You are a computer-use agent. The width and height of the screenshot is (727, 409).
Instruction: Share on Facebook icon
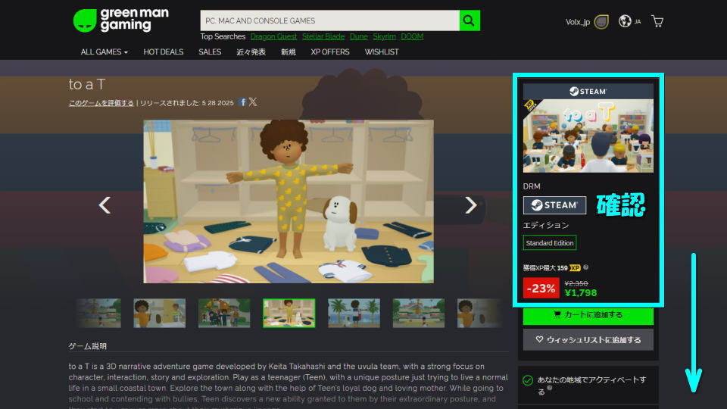pos(242,102)
